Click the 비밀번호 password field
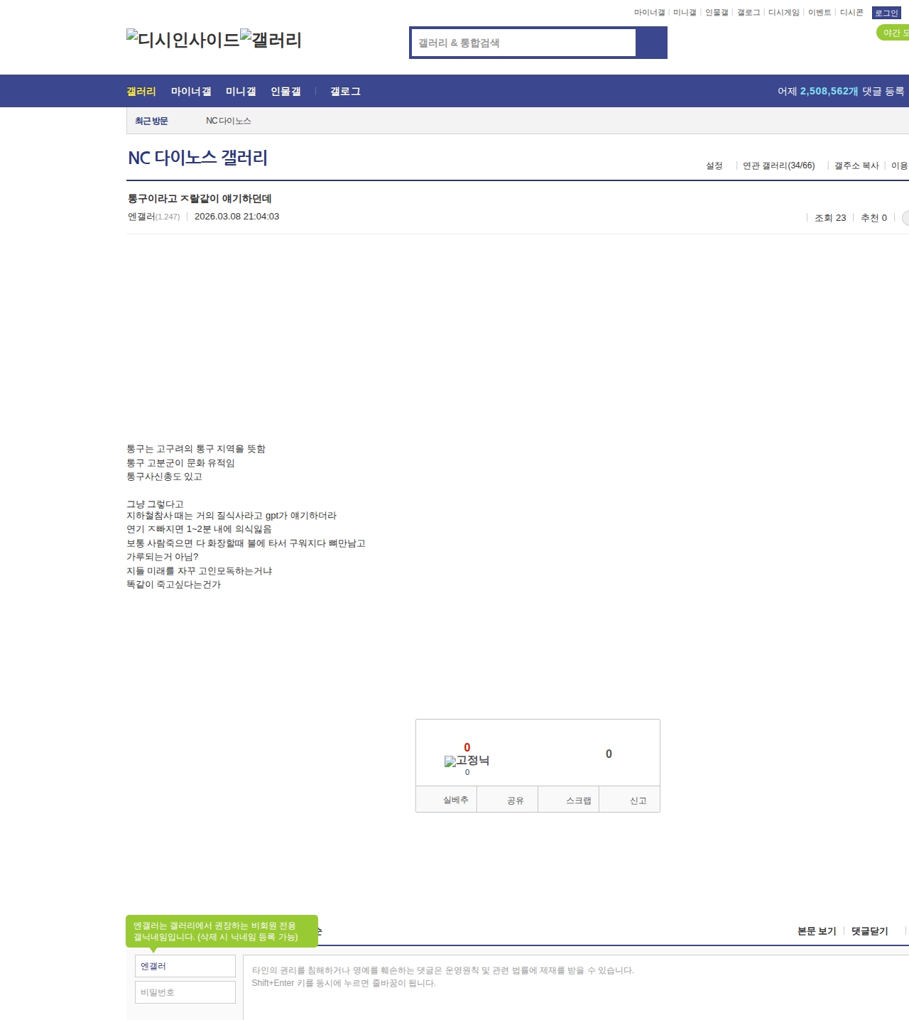 pos(185,992)
